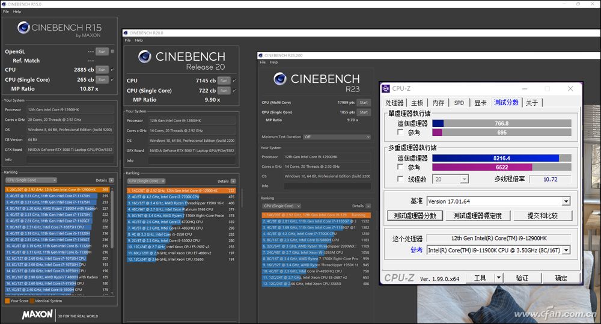Open the Help menu in Cinebench R23
Viewport: 601px width, 324px height.
[273, 62]
